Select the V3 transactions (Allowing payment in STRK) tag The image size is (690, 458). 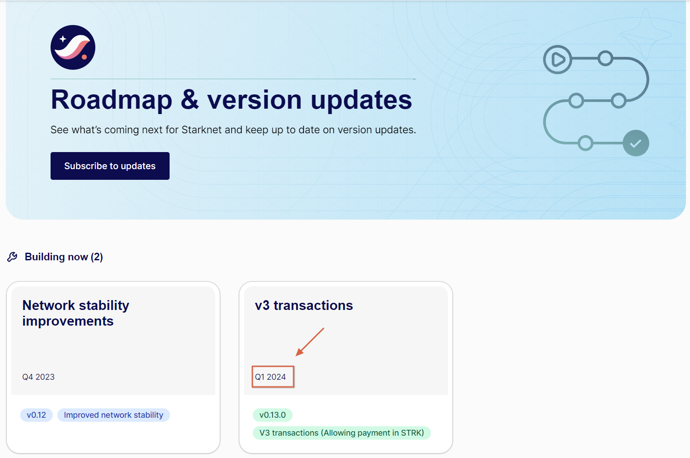click(x=342, y=433)
